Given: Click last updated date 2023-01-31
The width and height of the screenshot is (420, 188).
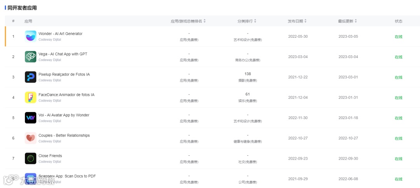Looking at the screenshot, I should (x=348, y=98).
